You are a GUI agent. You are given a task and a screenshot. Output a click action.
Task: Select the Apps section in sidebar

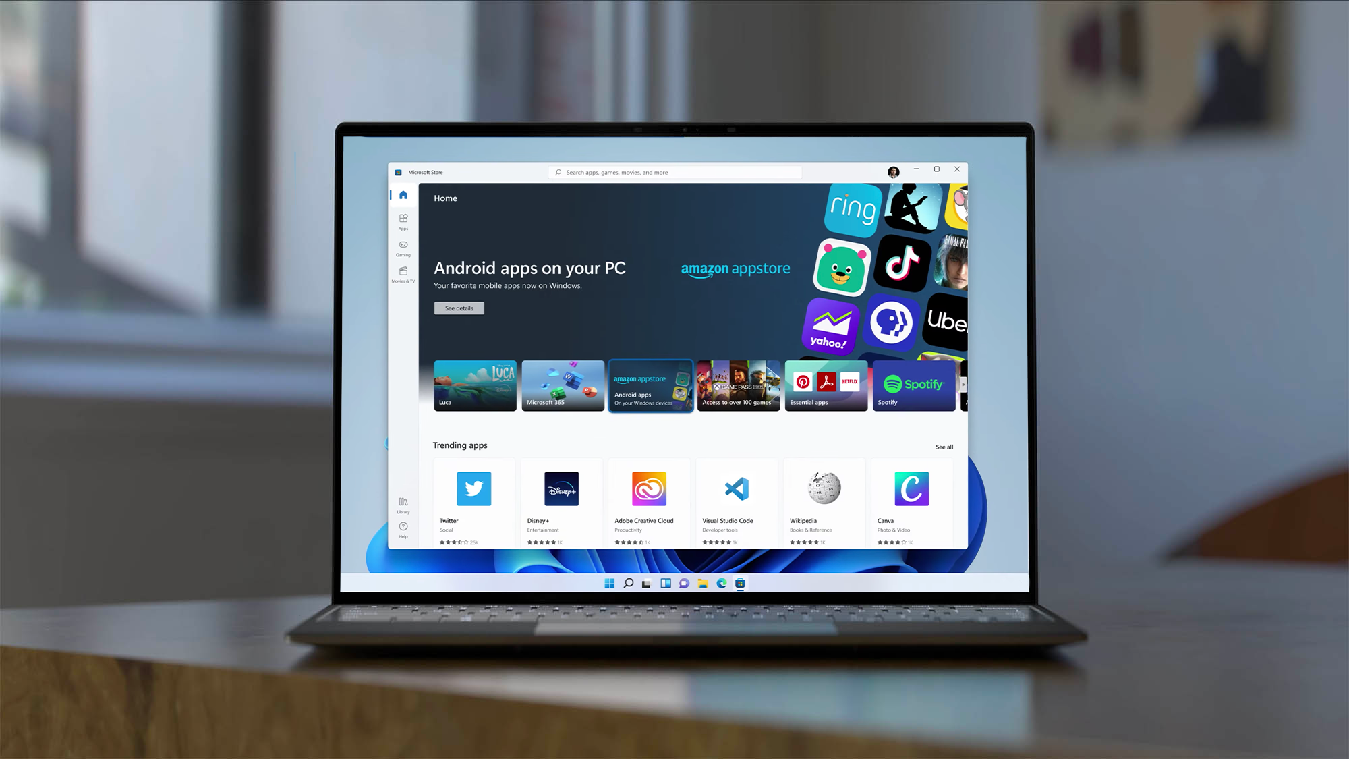click(x=403, y=221)
